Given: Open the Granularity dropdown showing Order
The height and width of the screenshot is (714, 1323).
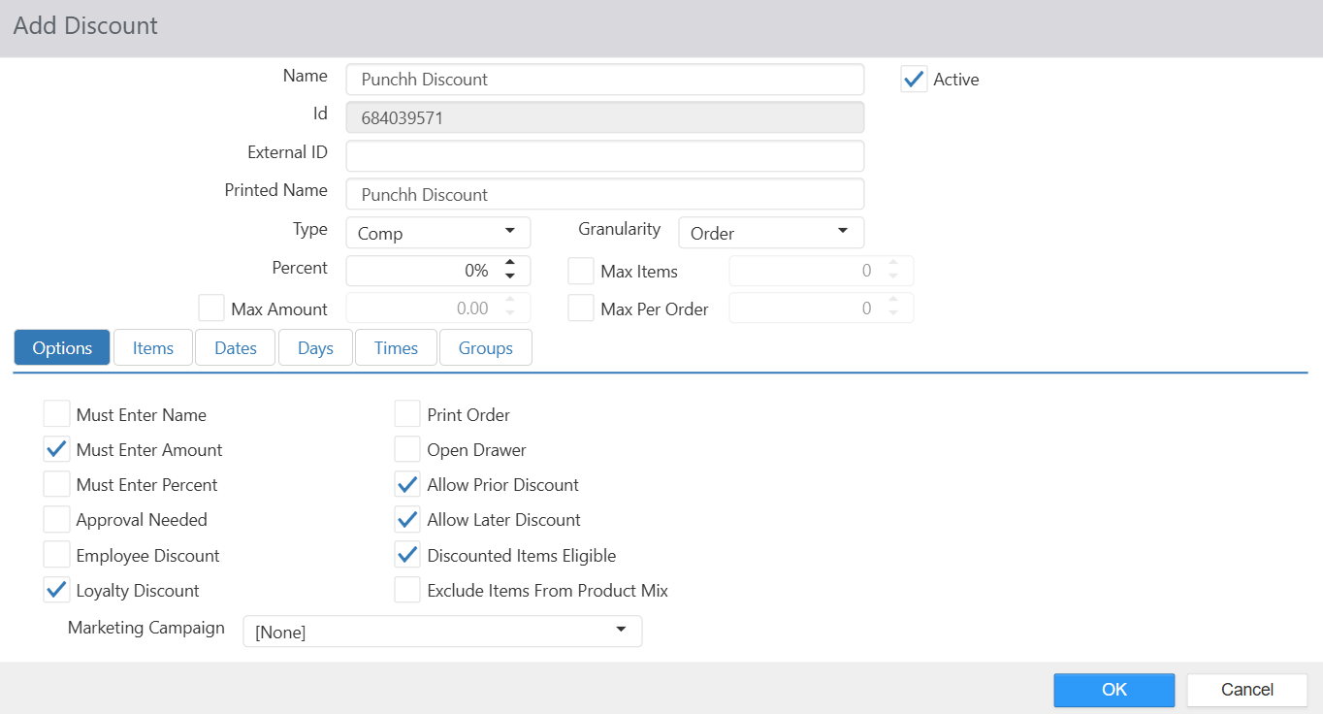Looking at the screenshot, I should click(x=771, y=233).
